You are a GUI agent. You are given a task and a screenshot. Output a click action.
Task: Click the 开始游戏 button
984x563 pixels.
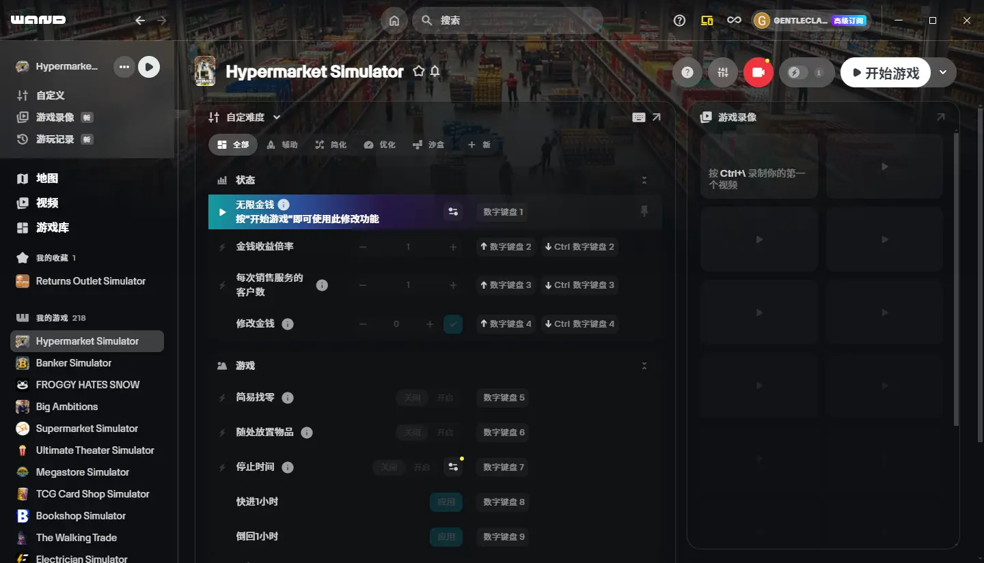pos(886,72)
